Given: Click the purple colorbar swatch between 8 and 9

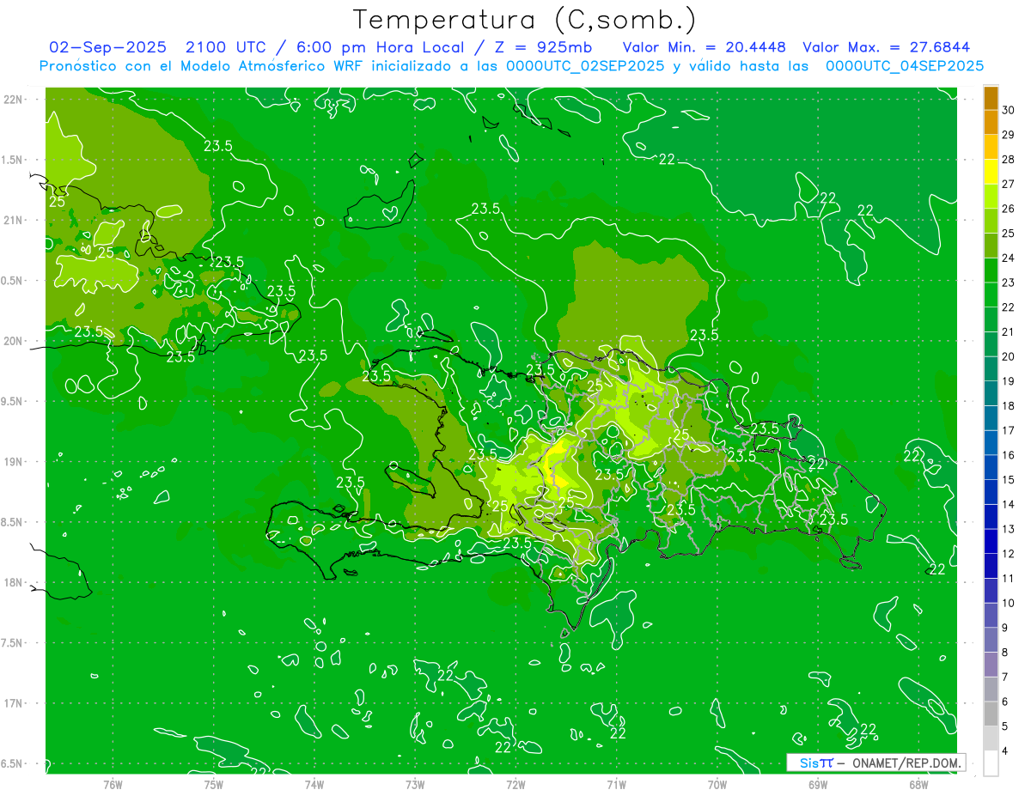Looking at the screenshot, I should click(991, 640).
